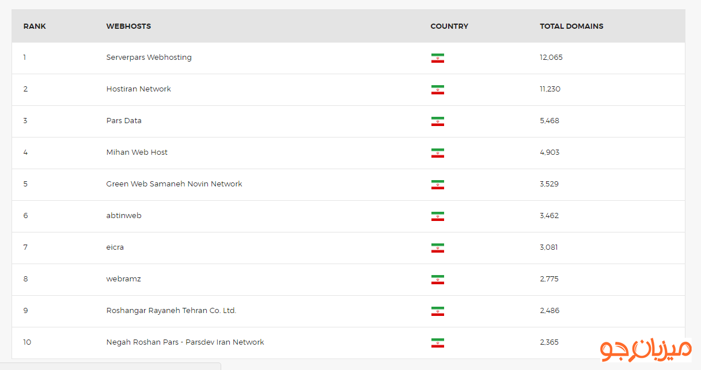Click the flag in Roshangar Rayaneh Tehran row
Image resolution: width=701 pixels, height=370 pixels.
[437, 311]
